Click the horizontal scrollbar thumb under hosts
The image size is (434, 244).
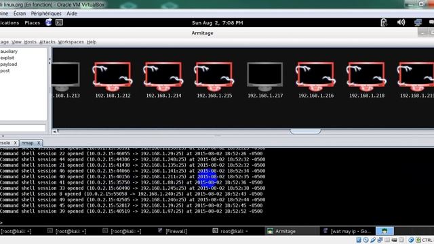pyautogui.click(x=305, y=131)
